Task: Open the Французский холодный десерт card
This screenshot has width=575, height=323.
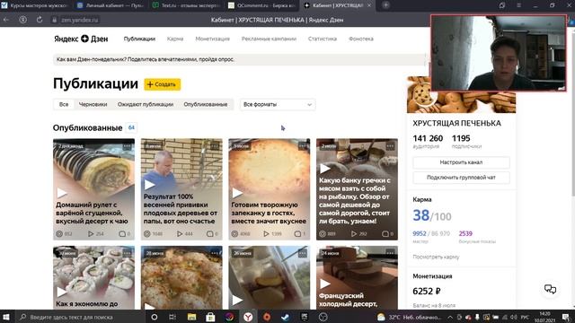Action: 357,277
